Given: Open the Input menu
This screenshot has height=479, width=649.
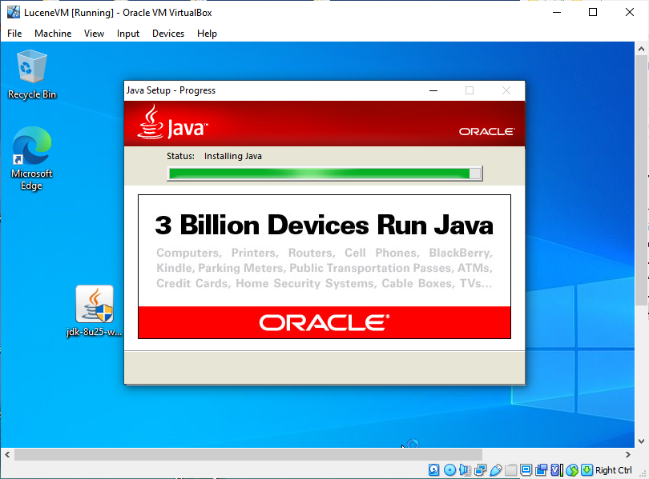Looking at the screenshot, I should coord(128,34).
